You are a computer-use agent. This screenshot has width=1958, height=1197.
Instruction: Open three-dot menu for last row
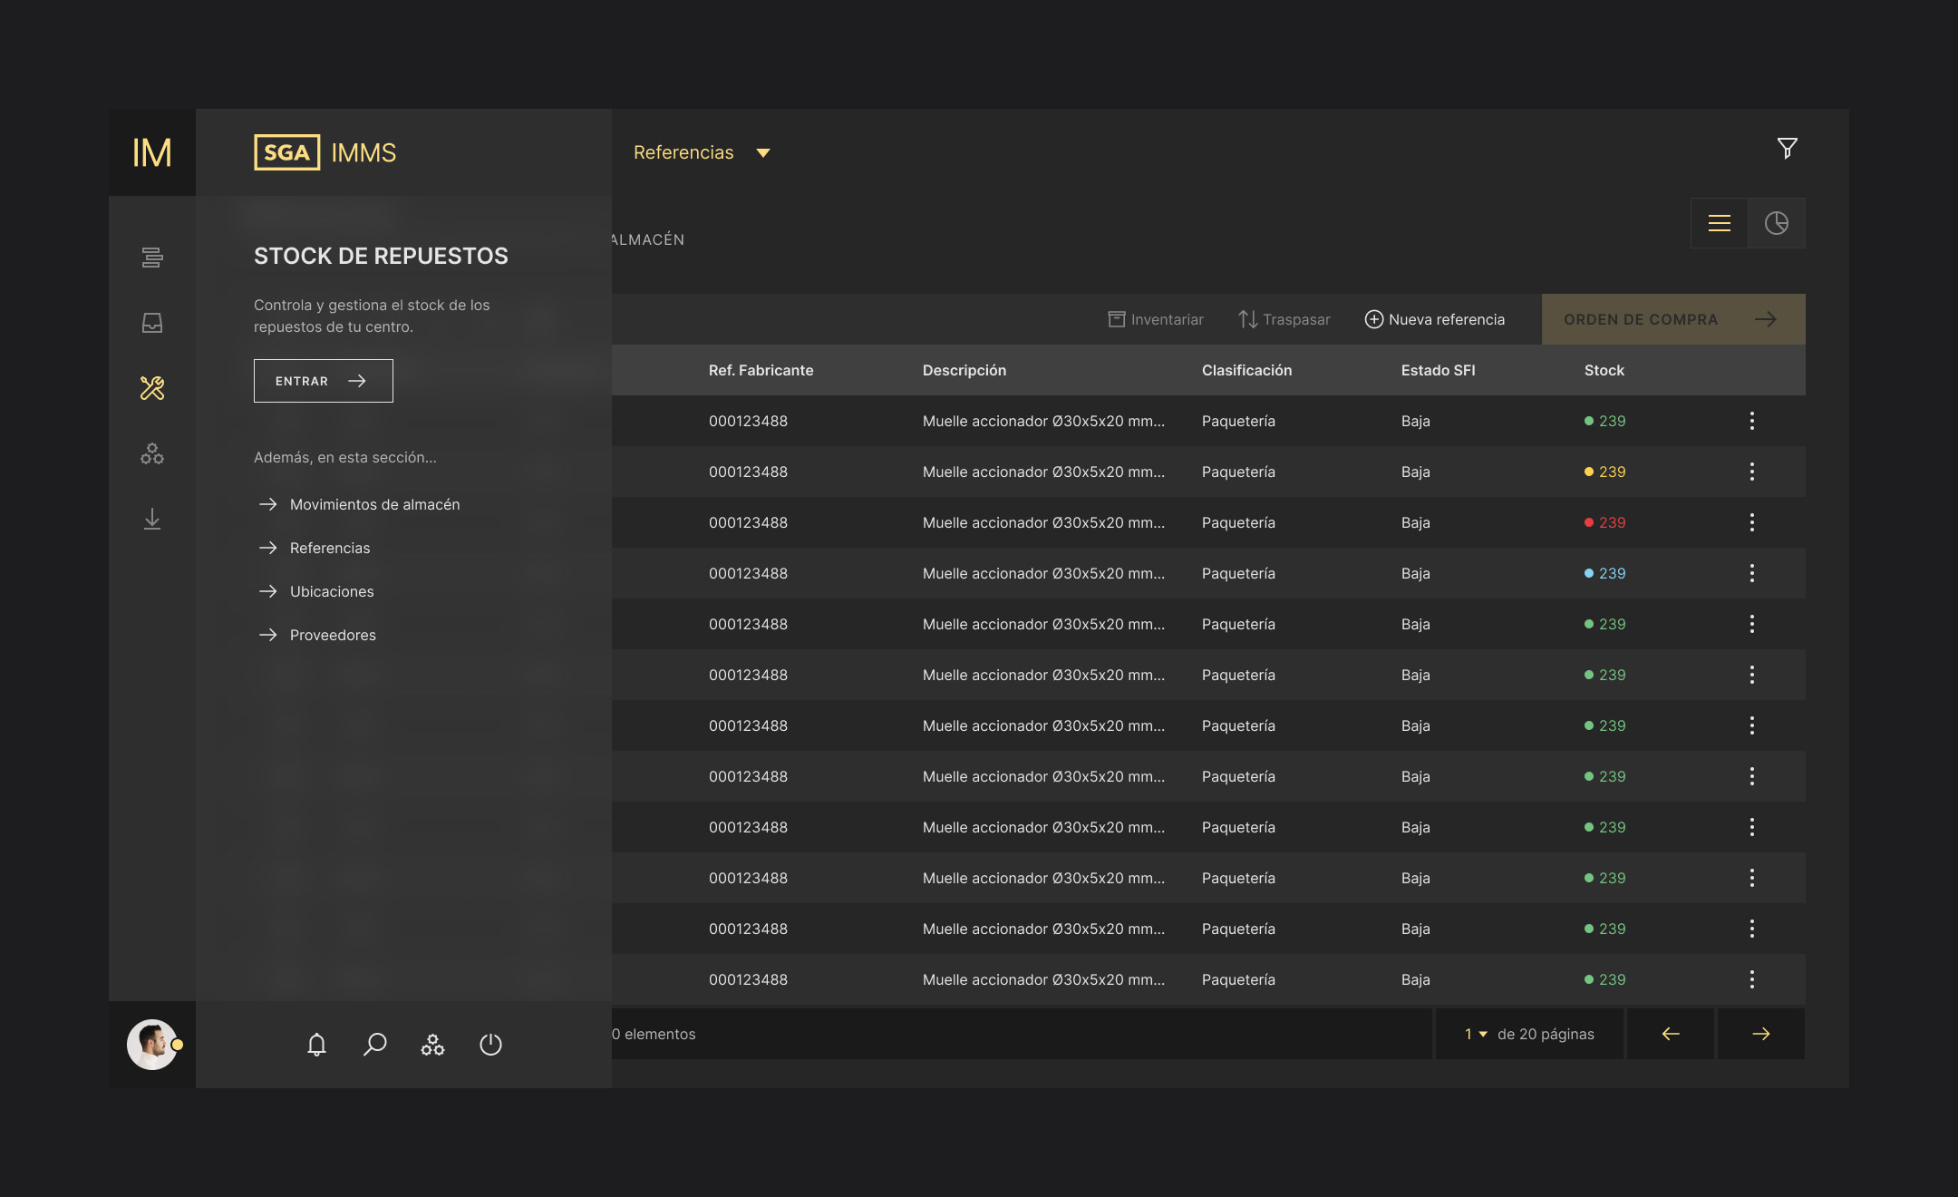click(1752, 979)
